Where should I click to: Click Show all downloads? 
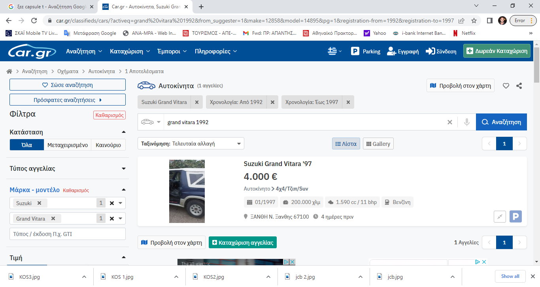[510, 276]
